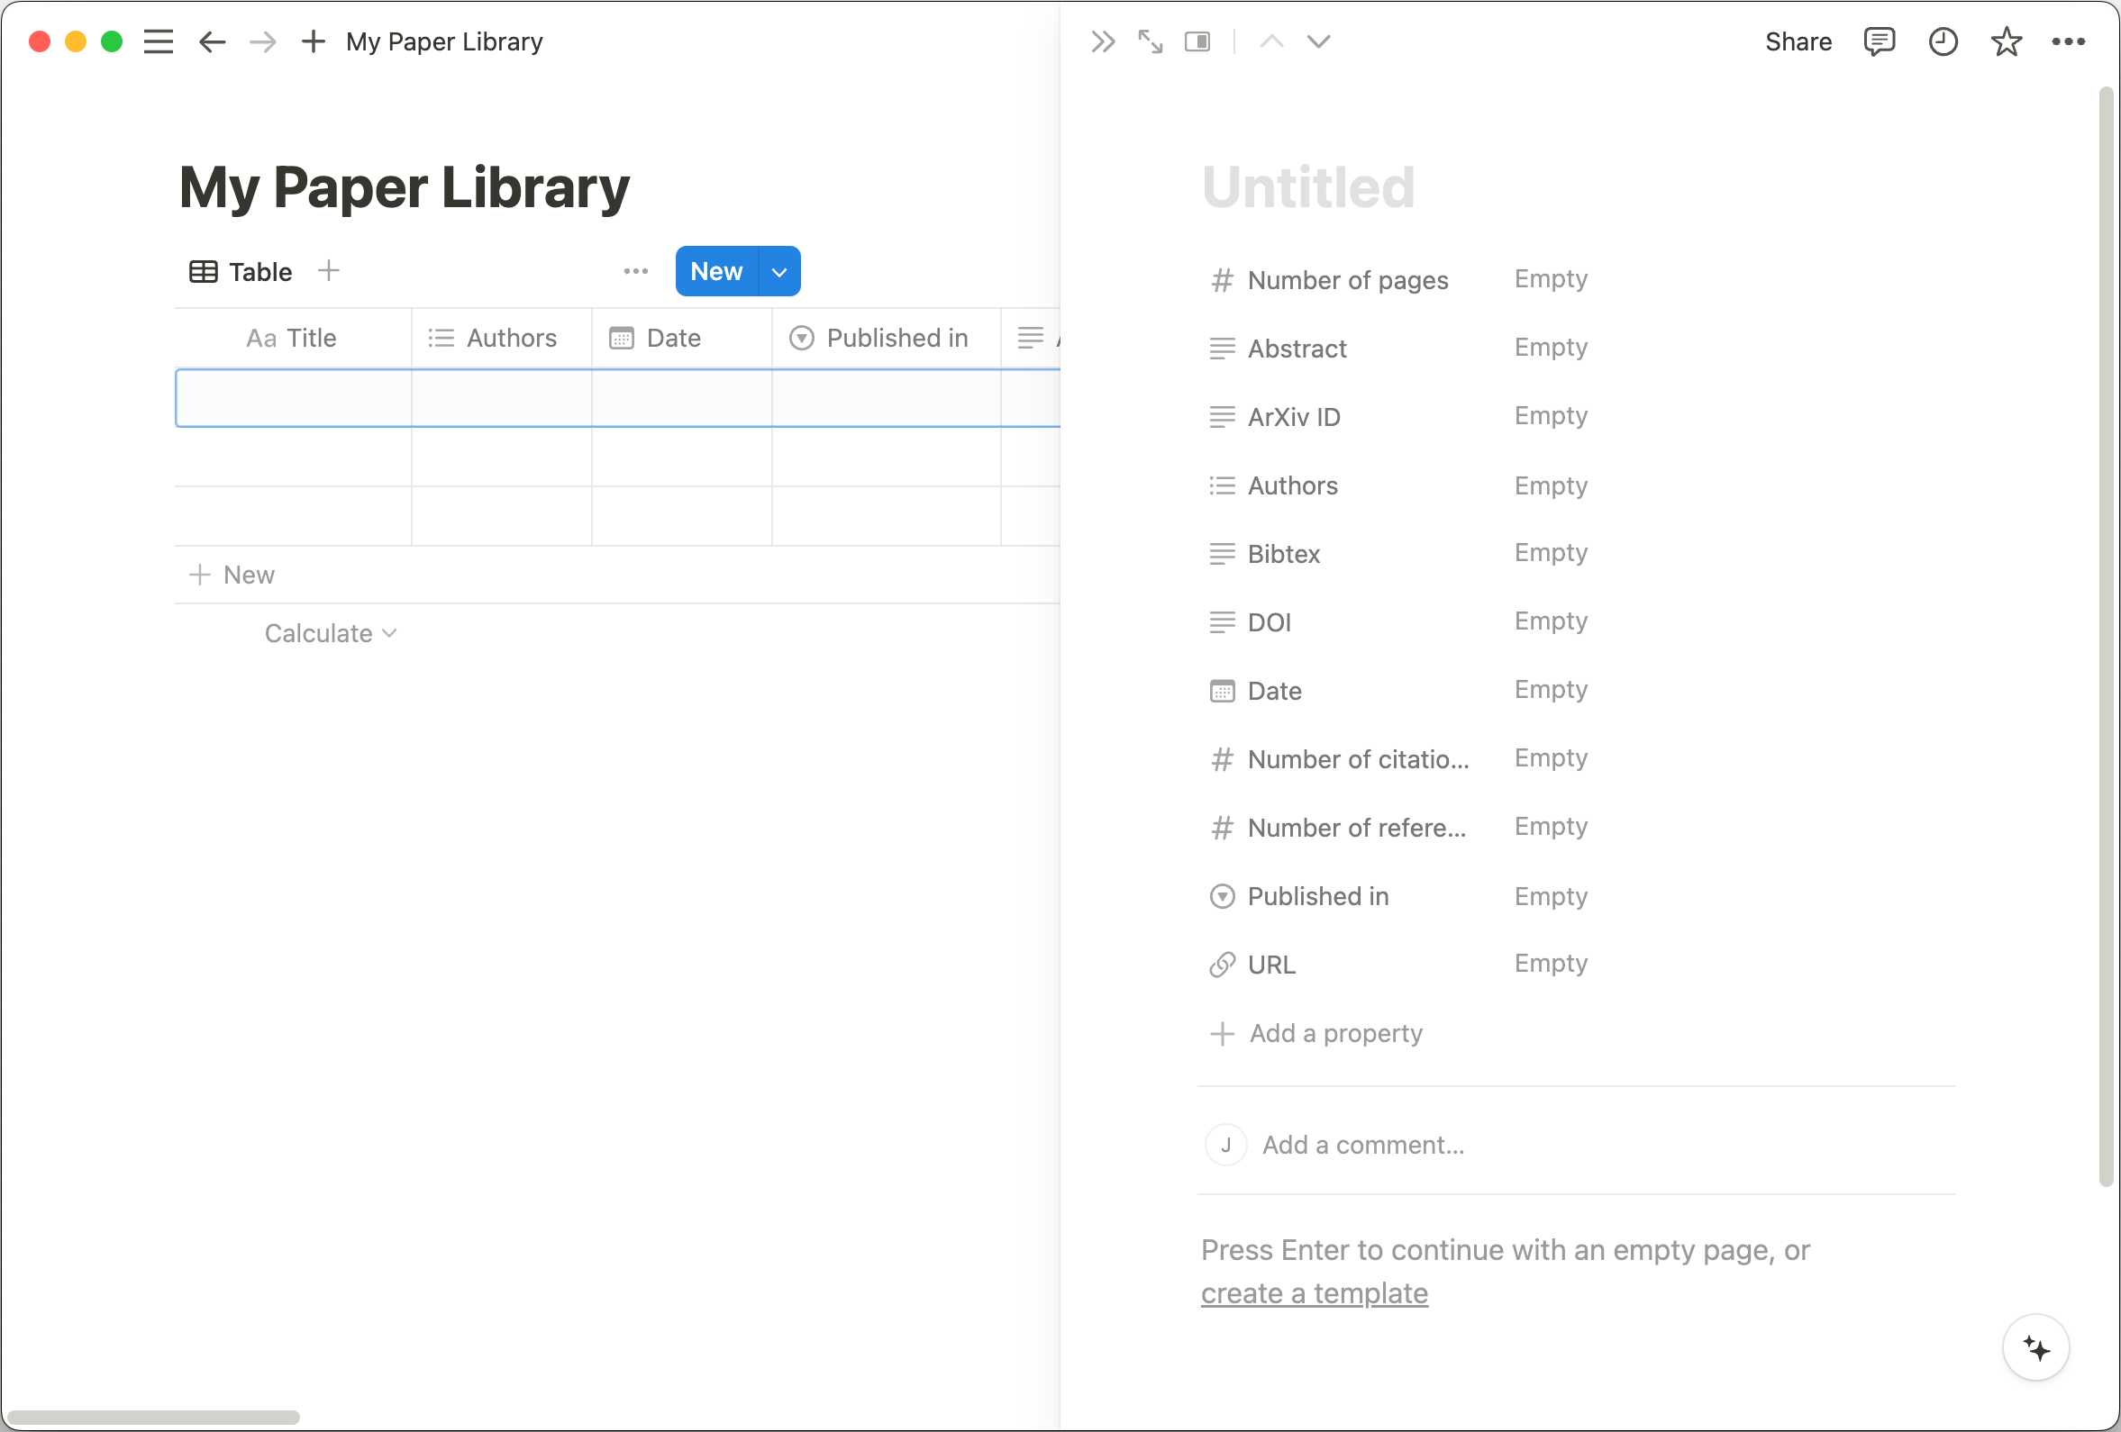Open the Published in column header menu
2121x1432 pixels.
tap(887, 339)
